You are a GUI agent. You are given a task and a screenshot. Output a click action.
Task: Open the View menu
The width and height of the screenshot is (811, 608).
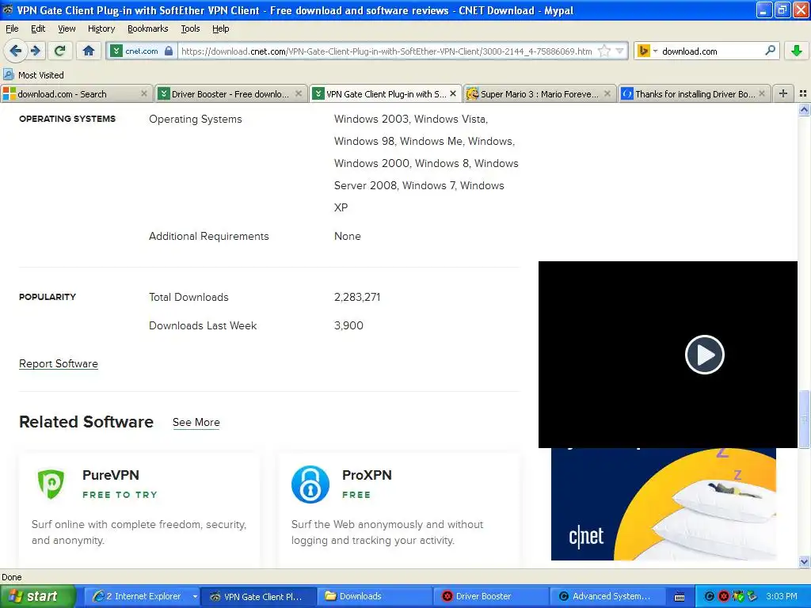tap(67, 28)
